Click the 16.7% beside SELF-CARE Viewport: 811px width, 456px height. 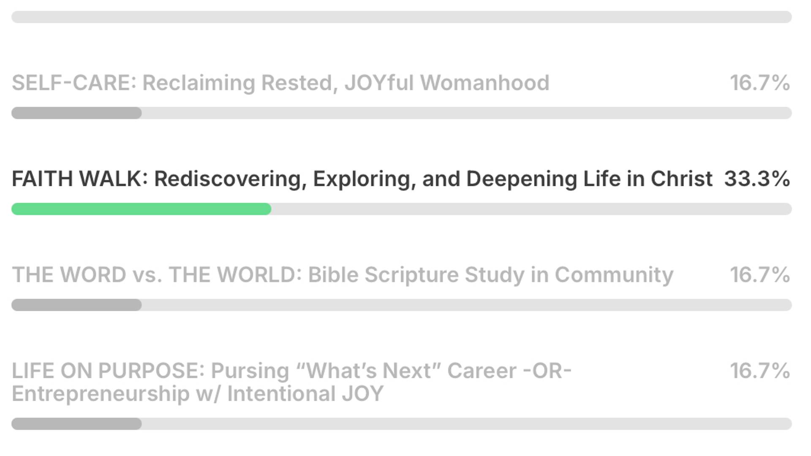(759, 83)
